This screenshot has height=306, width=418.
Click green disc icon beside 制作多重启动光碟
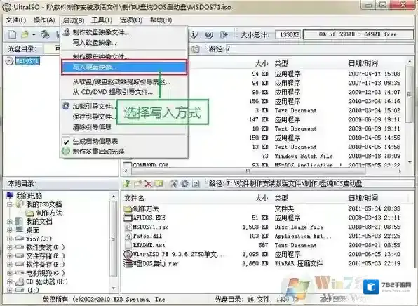(66, 152)
